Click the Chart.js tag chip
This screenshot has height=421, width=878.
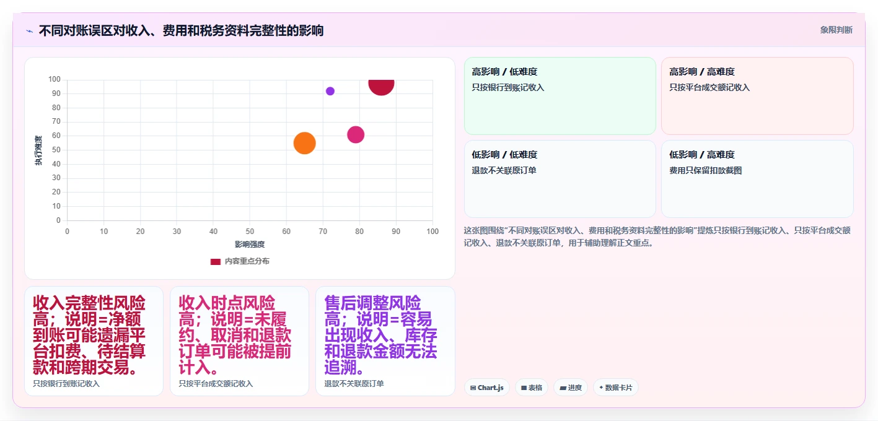[x=487, y=388]
